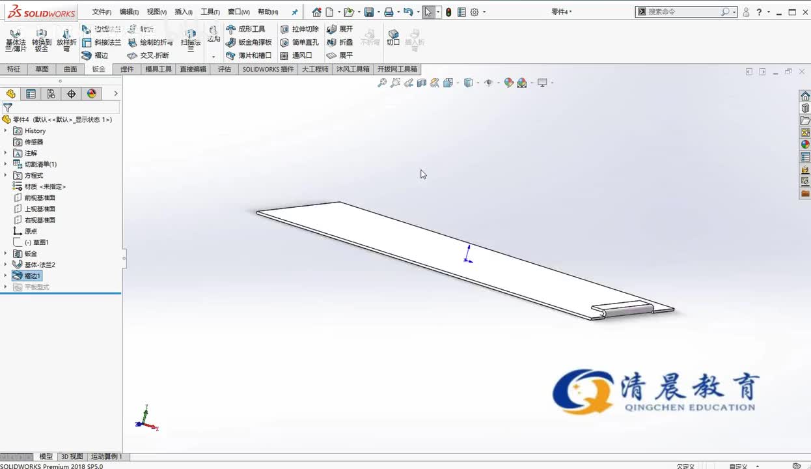Viewport: 811px width, 469px height.
Task: Select Extruded Cut (拉伸切除) tool
Action: point(299,29)
